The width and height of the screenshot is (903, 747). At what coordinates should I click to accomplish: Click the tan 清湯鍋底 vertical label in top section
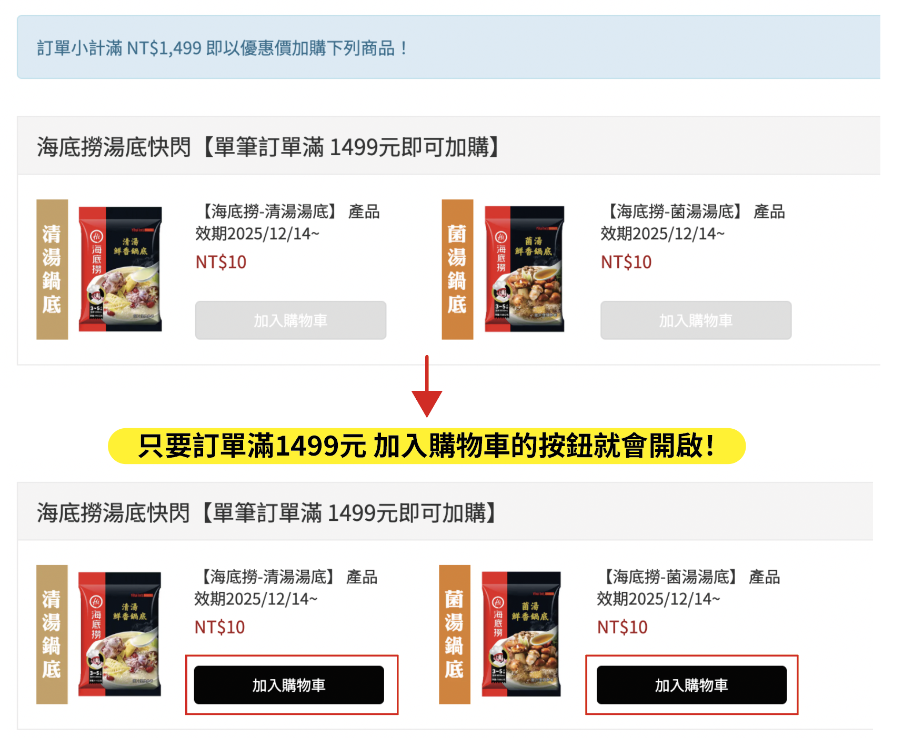[52, 269]
